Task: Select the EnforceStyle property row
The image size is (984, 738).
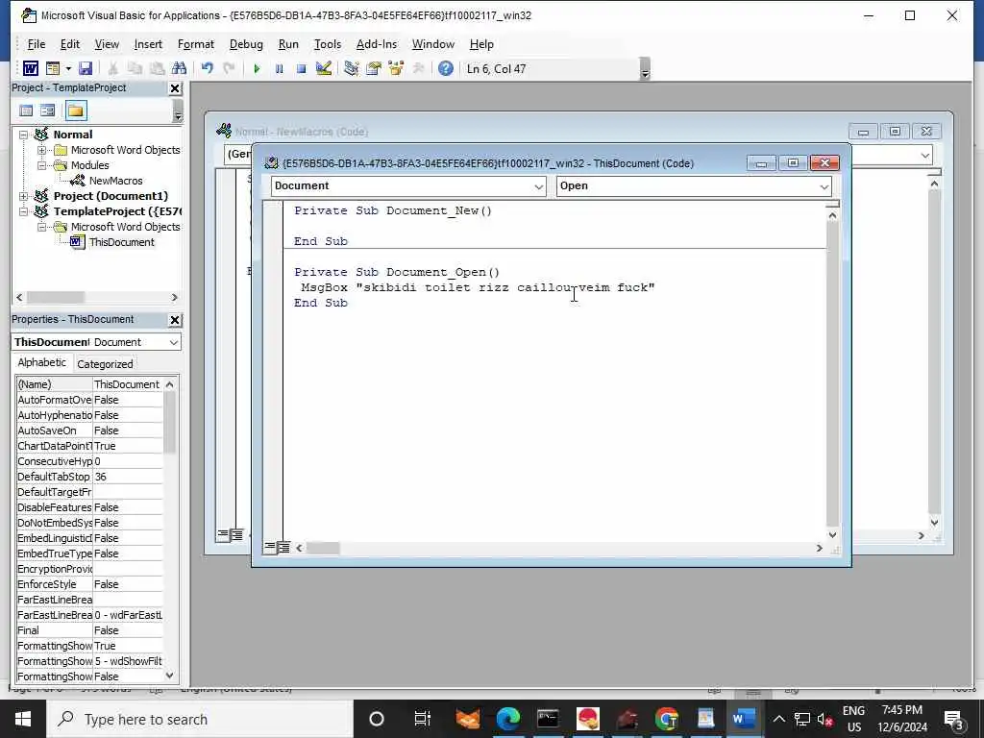Action: click(x=89, y=584)
